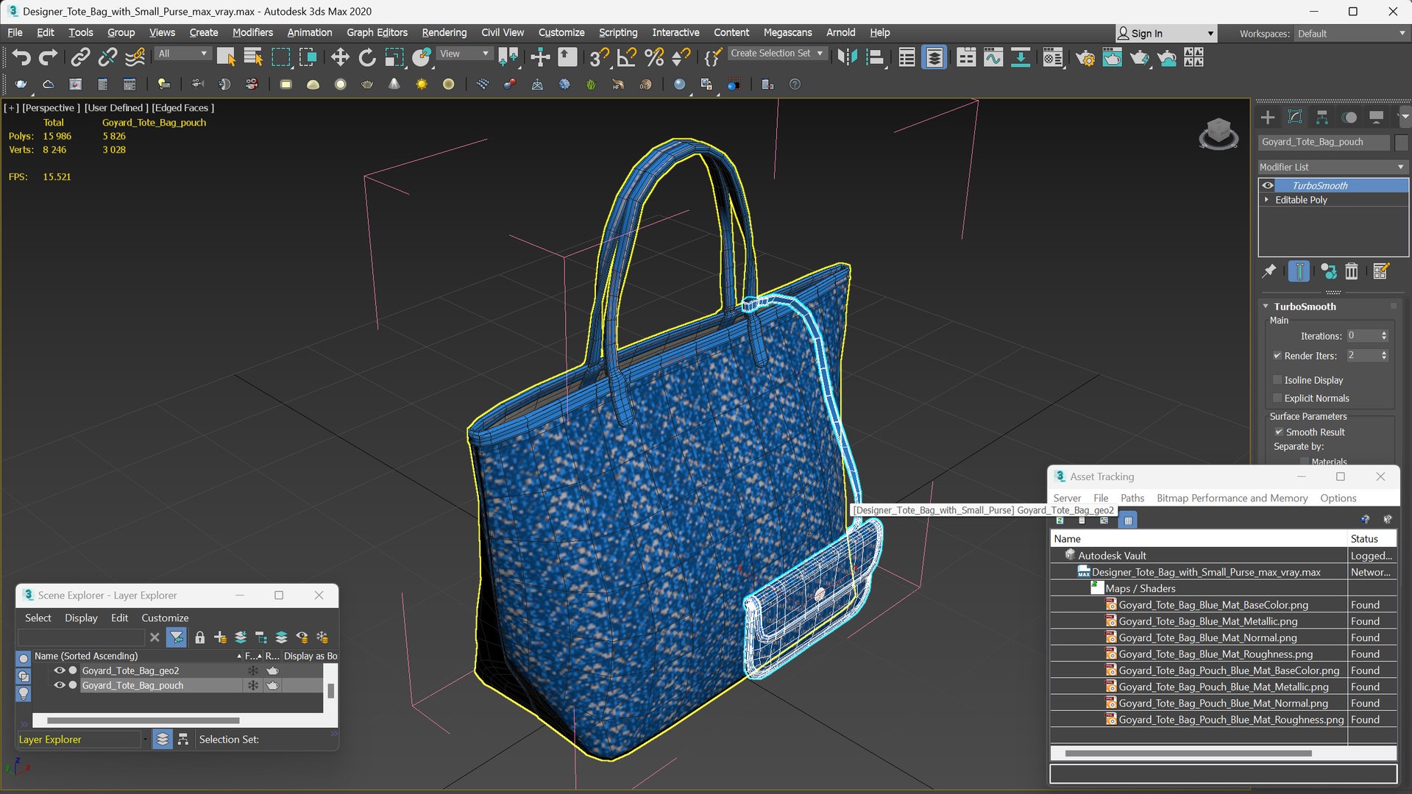Image resolution: width=1412 pixels, height=794 pixels.
Task: Click the Perspective viewport label
Action: (x=51, y=107)
